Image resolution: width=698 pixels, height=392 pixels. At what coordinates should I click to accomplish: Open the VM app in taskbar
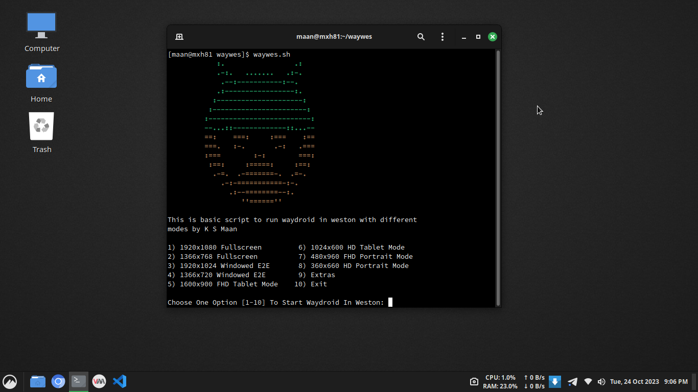pyautogui.click(x=99, y=381)
